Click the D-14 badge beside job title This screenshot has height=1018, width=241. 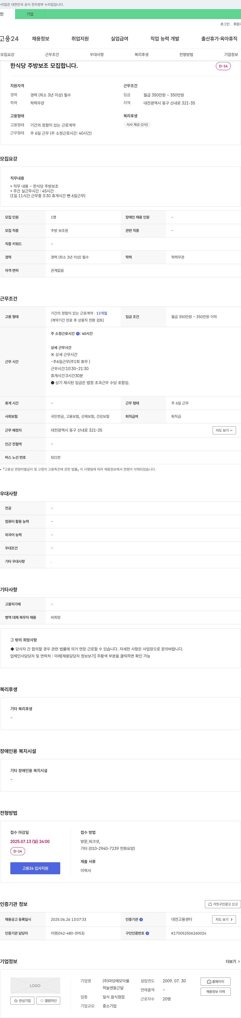click(223, 66)
